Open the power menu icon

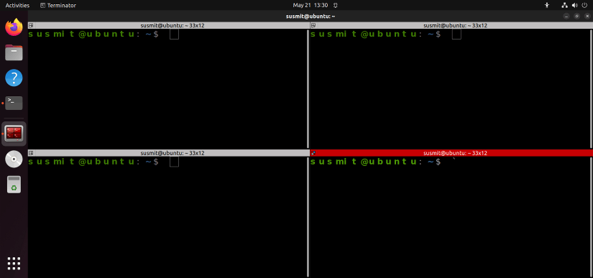(584, 5)
